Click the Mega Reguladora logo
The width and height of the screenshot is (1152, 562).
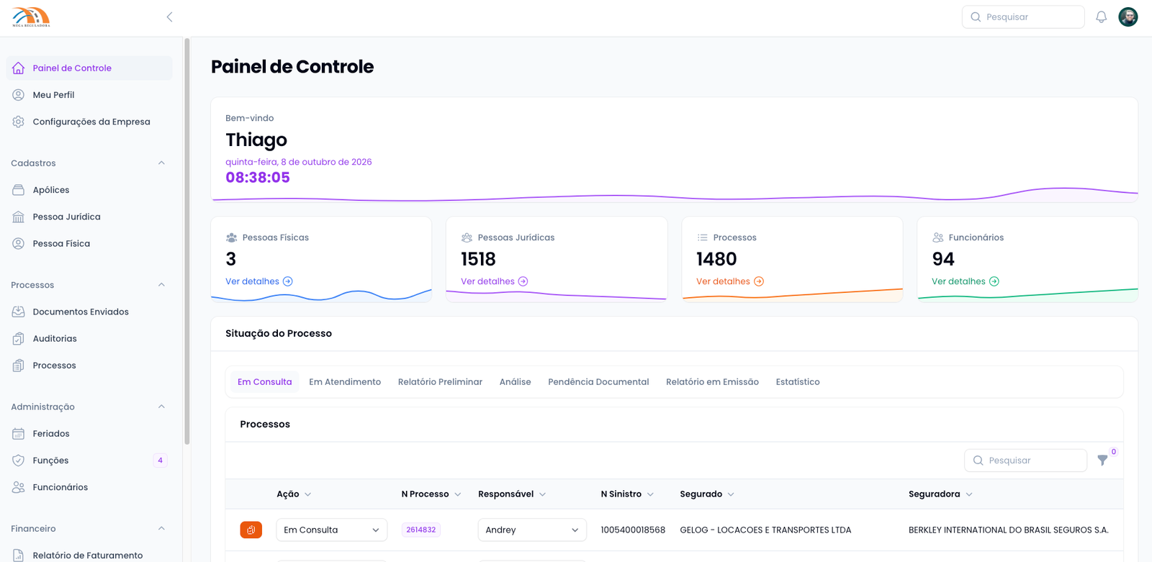[31, 17]
